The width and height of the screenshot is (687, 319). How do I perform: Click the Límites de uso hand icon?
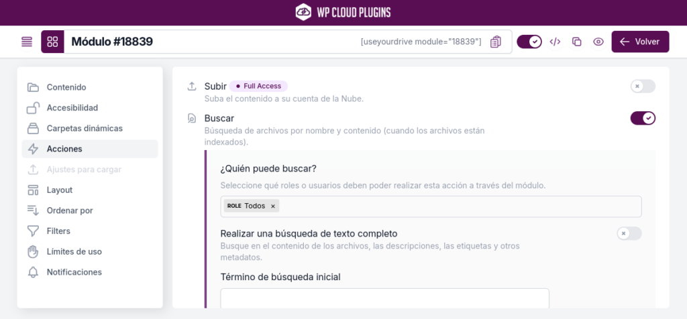(x=33, y=251)
